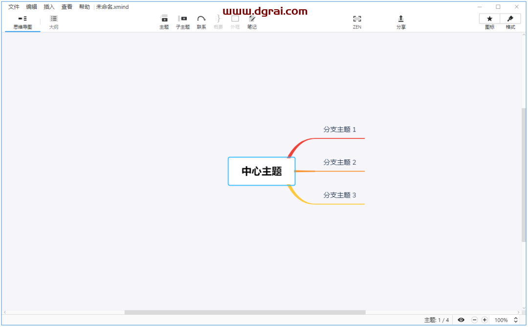Select the 中心主题 central topic
The width and height of the screenshot is (528, 327).
click(x=262, y=171)
